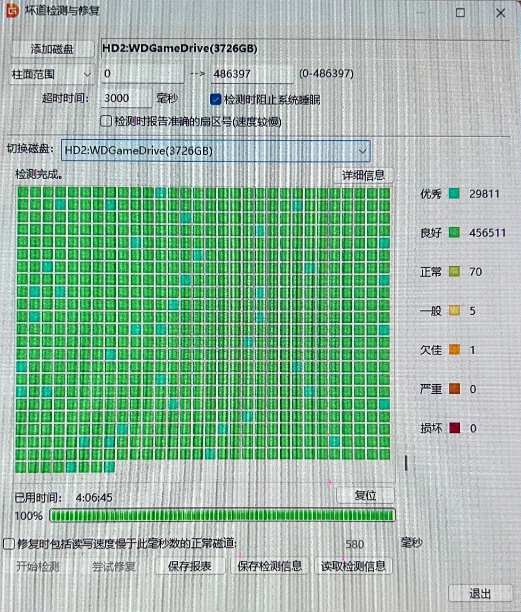The width and height of the screenshot is (521, 612).
Task: Click the first block in the scan grid
Action: pyautogui.click(x=22, y=192)
